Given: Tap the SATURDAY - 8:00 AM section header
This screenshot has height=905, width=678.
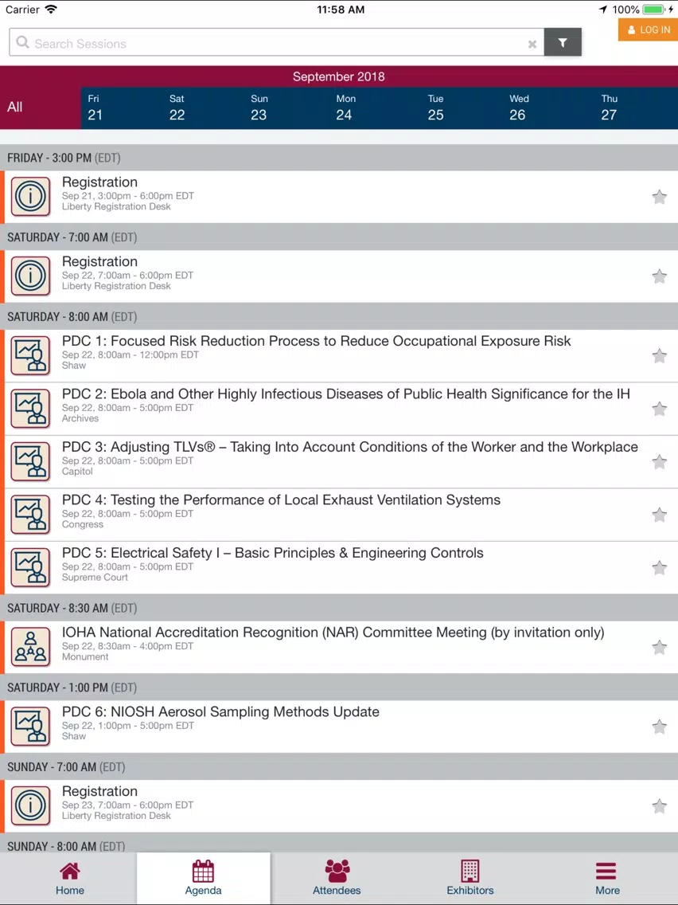Looking at the screenshot, I should (x=339, y=317).
